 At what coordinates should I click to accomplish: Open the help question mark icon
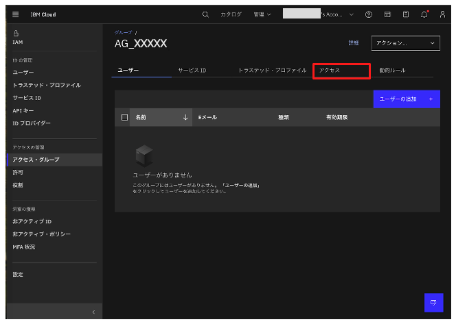[369, 14]
